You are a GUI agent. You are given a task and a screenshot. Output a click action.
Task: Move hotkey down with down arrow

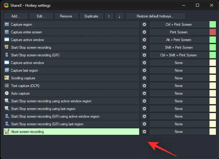pos(119,16)
